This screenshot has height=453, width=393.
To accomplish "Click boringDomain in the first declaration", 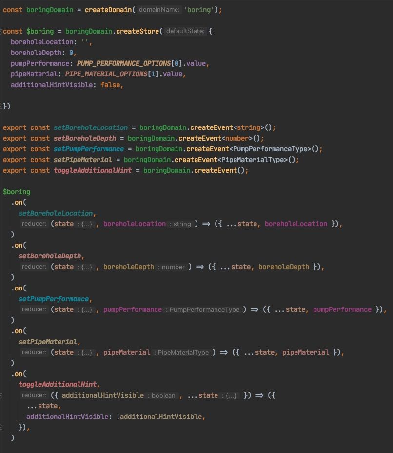I will [50, 10].
